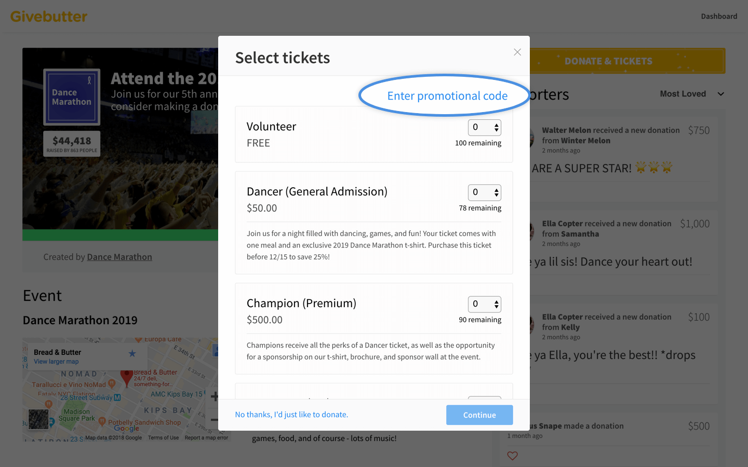Viewport: 748px width, 467px height.
Task: Click the Dance Marathon logo thumbnail
Action: tap(72, 97)
